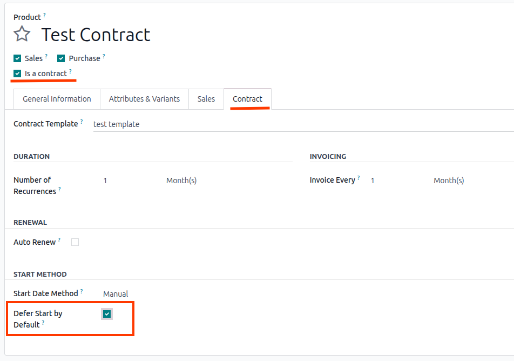
Task: Open the General Information tab
Action: tap(57, 99)
